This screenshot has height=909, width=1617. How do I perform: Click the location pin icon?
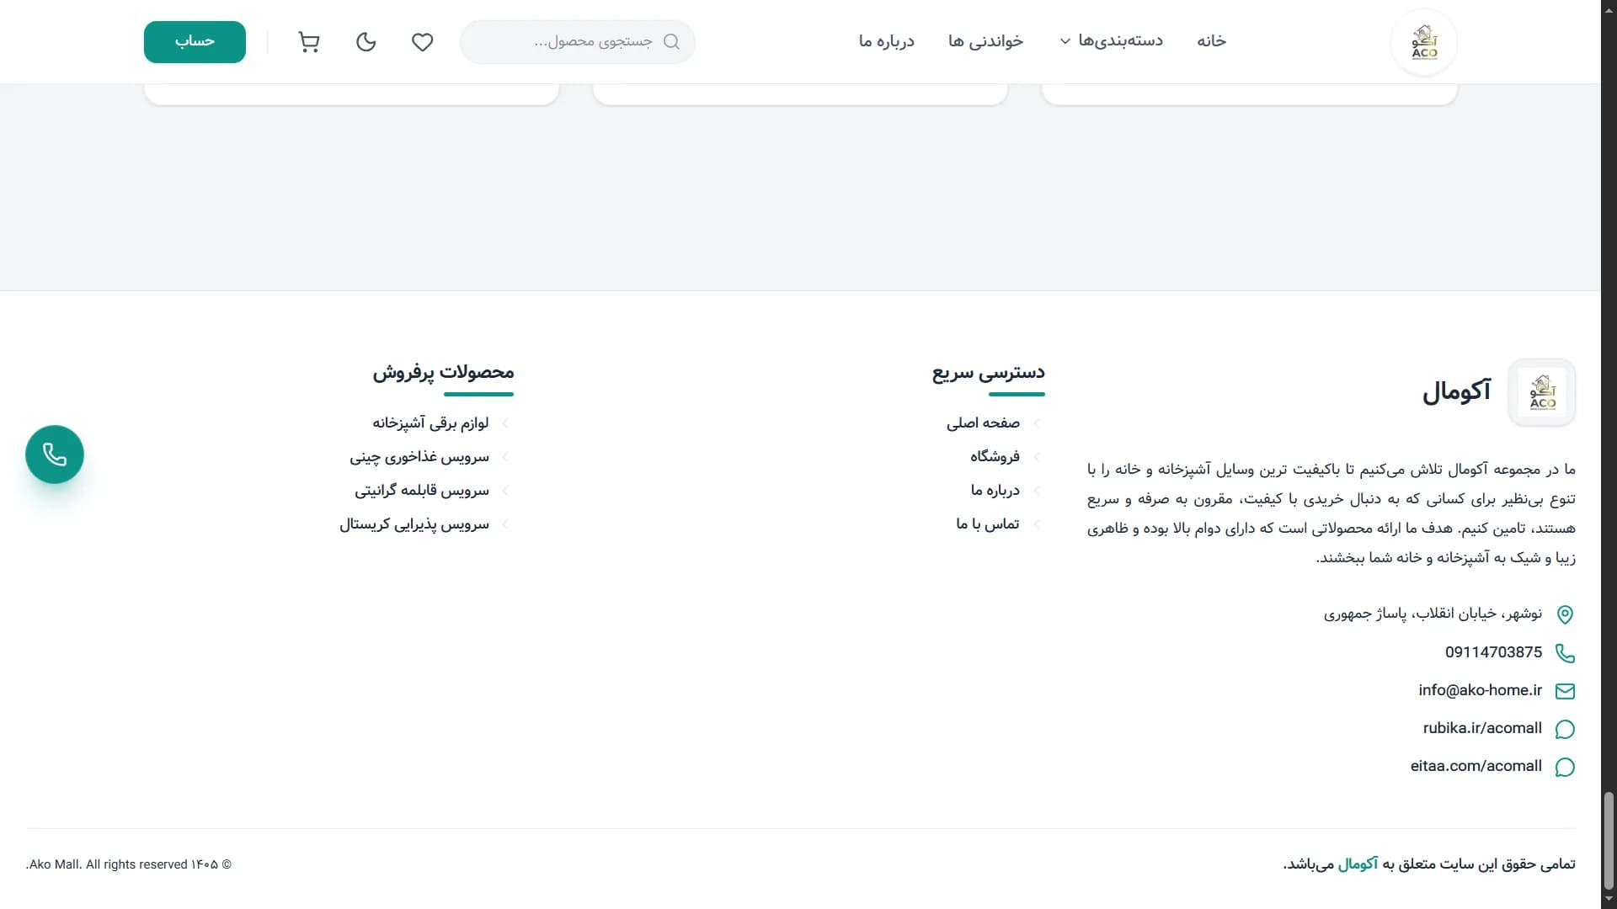1565,614
